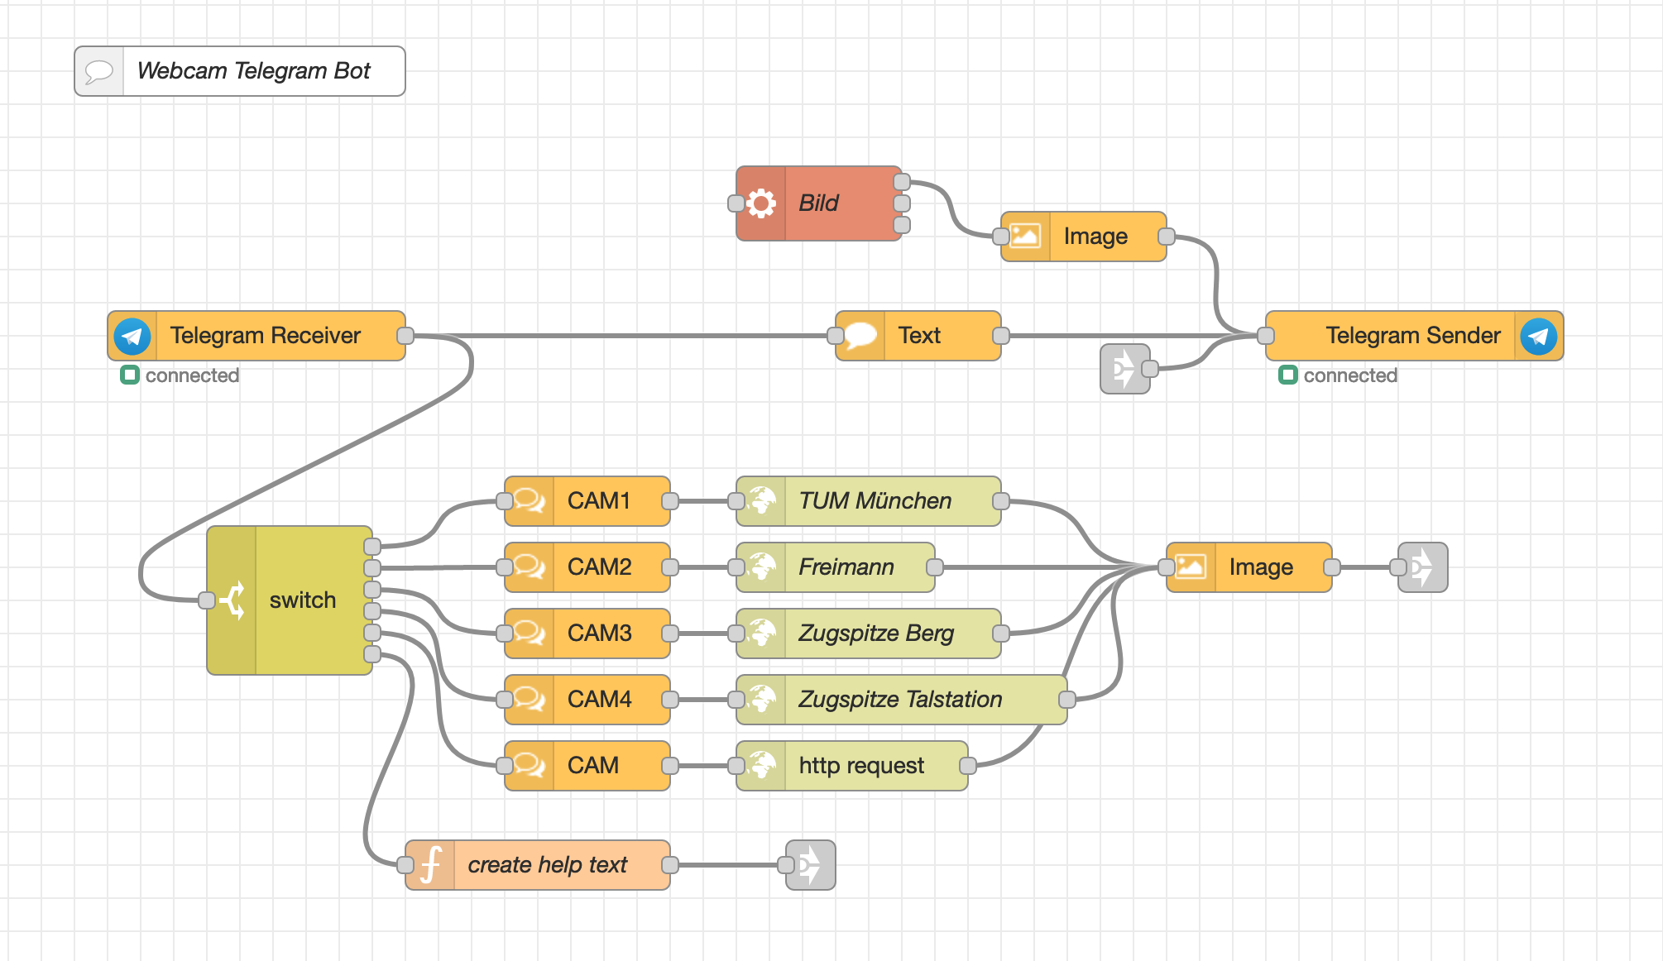Click the Telegram Sender paper plane icon
1663x961 pixels.
[1538, 336]
